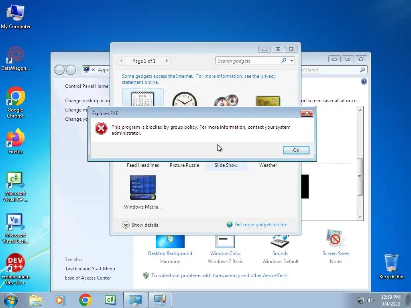Open the search gadgets dropdown arrow

(x=291, y=61)
